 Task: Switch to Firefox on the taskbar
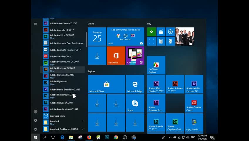pyautogui.click(x=89, y=137)
